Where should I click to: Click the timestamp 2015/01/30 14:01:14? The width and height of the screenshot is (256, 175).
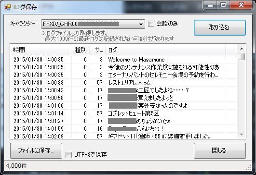(39, 113)
